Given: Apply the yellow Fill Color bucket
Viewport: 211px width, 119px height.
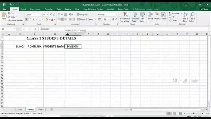Looking at the screenshot, I should (x=47, y=20).
